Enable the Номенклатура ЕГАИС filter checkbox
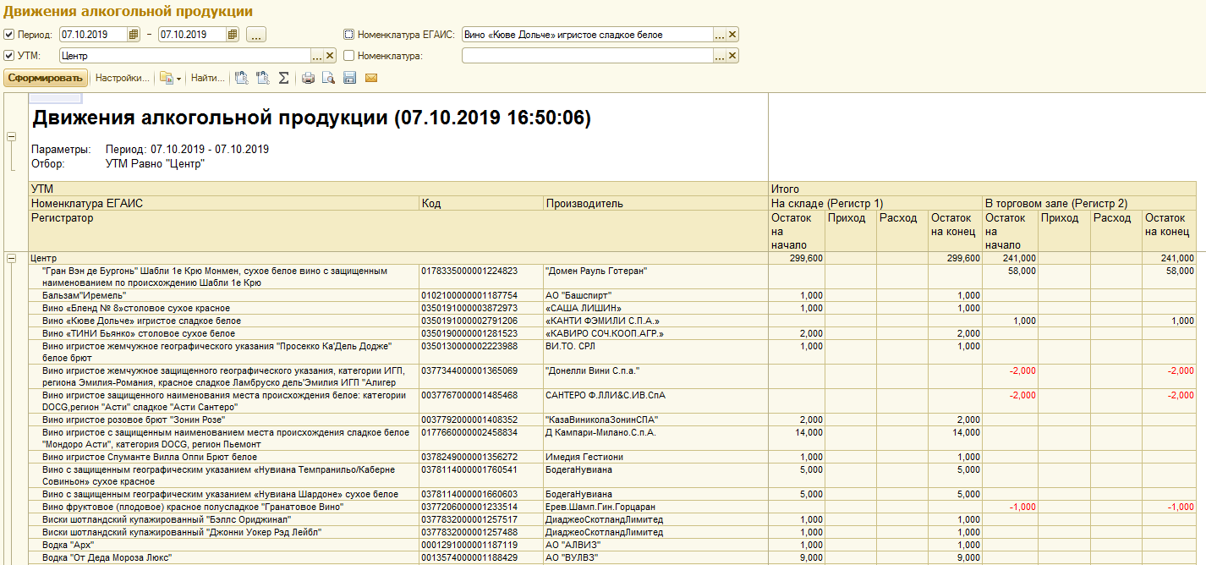 tap(348, 35)
